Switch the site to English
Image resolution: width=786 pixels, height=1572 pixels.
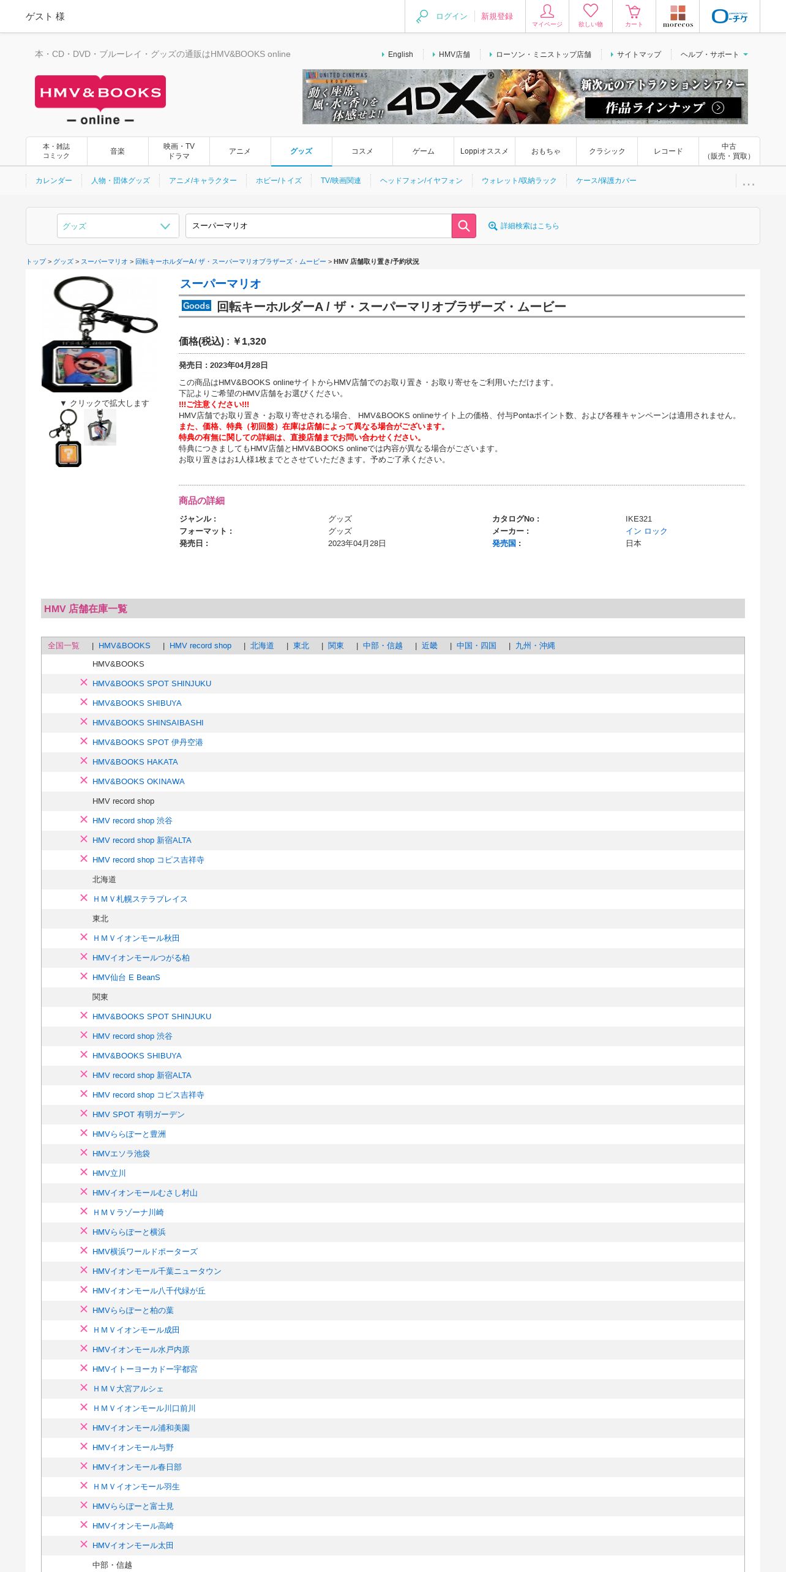400,54
